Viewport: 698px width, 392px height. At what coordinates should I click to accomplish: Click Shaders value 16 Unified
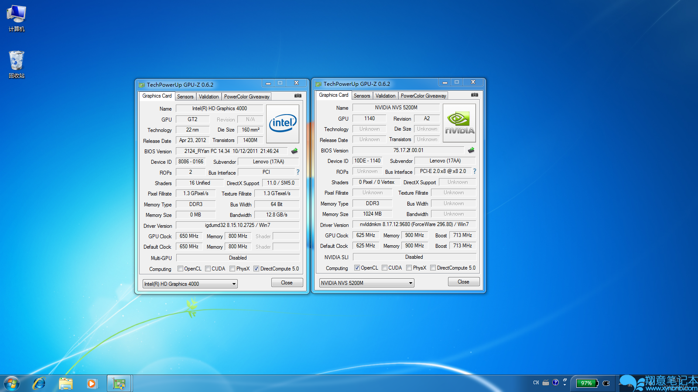point(200,183)
